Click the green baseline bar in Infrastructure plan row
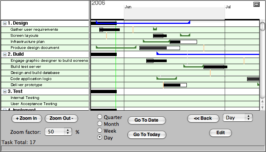Image resolution: width=266 pixels, height=152 pixels. 156,41
